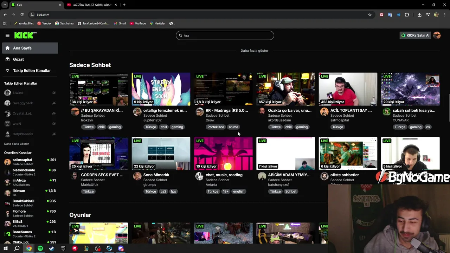This screenshot has width=450, height=253.
Task: Click KICKs Satın Al button
Action: point(416,35)
